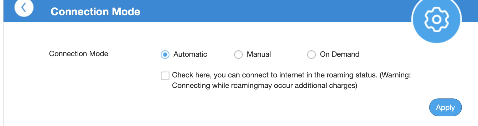Click the "Connection Mode" field label
Viewport: 478px width, 126px height.
coord(79,54)
